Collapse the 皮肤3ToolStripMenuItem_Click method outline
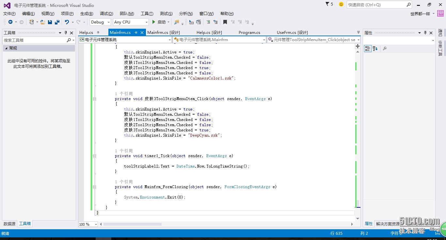The image size is (446, 240). point(94,99)
